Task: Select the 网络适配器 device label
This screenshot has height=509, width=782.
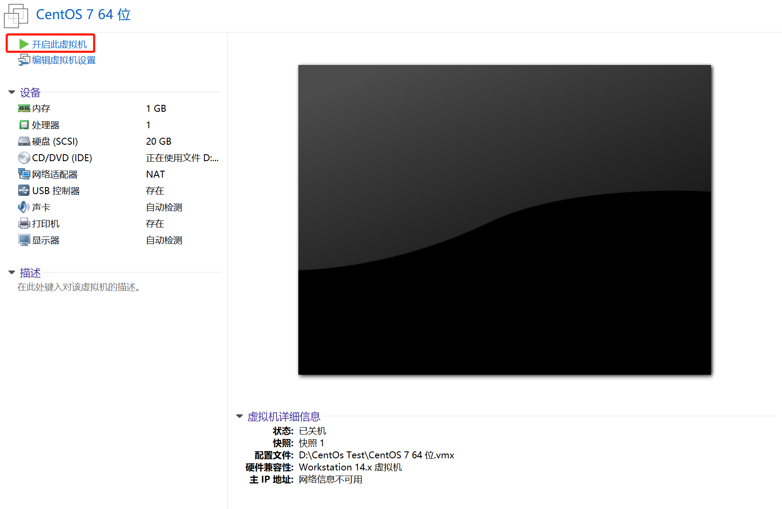Action: click(55, 174)
